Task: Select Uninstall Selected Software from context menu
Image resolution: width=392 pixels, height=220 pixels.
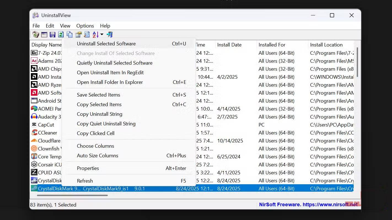Action: point(106,44)
